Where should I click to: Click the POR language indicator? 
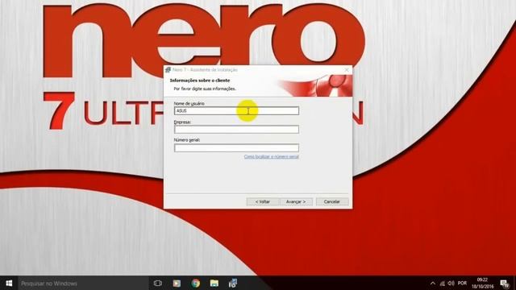(x=462, y=283)
